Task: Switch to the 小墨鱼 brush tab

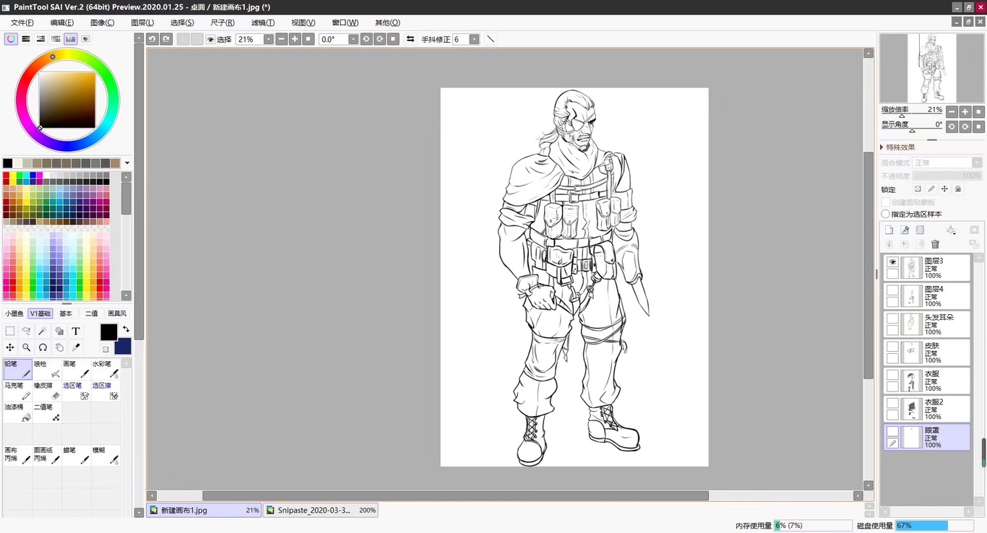Action: [x=14, y=313]
